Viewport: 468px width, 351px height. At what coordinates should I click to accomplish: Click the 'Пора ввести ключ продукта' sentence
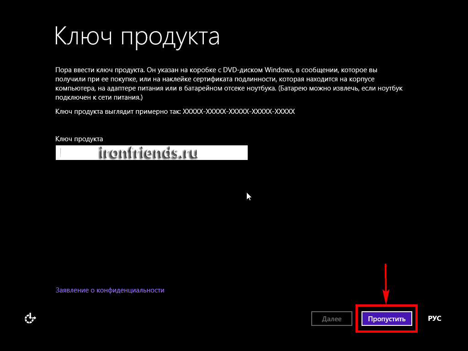[99, 70]
